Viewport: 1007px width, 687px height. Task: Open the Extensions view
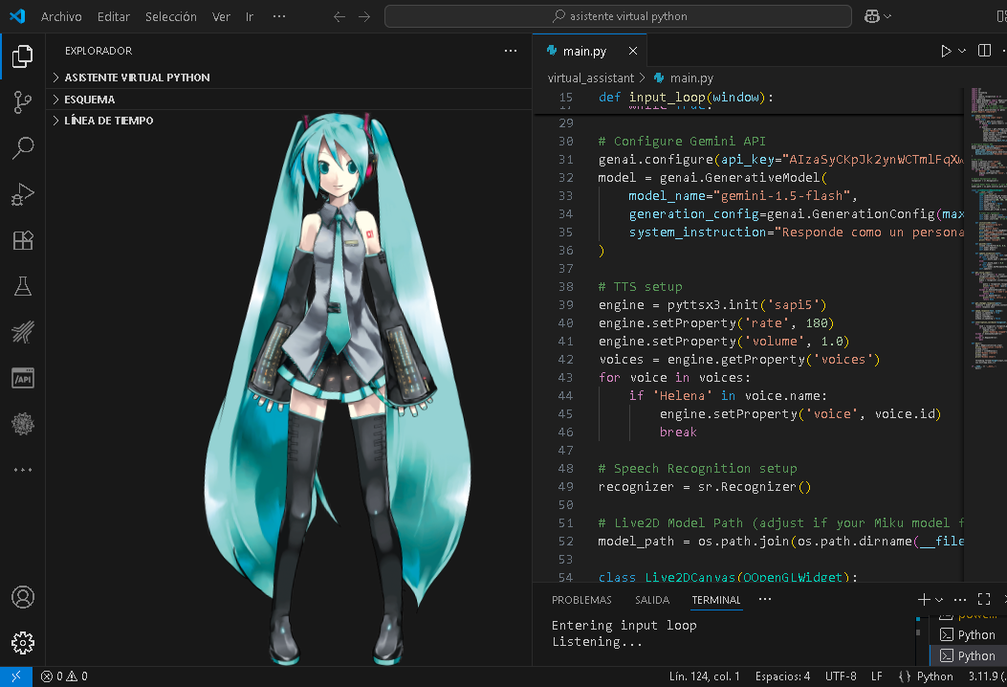click(23, 240)
